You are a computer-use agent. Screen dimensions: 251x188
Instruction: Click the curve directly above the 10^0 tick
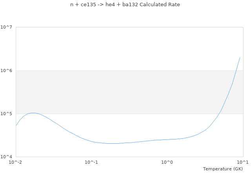167,139
